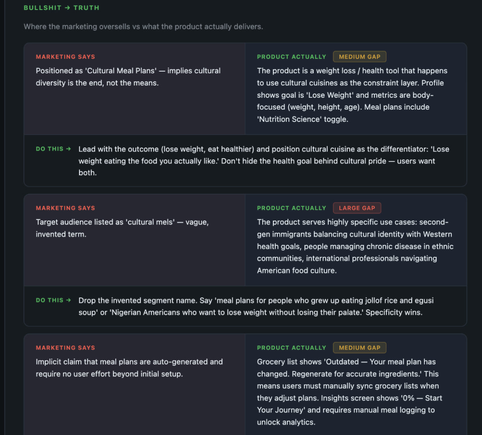
Task: Click the first MEDIUM GAP badge
Action: tap(360, 57)
